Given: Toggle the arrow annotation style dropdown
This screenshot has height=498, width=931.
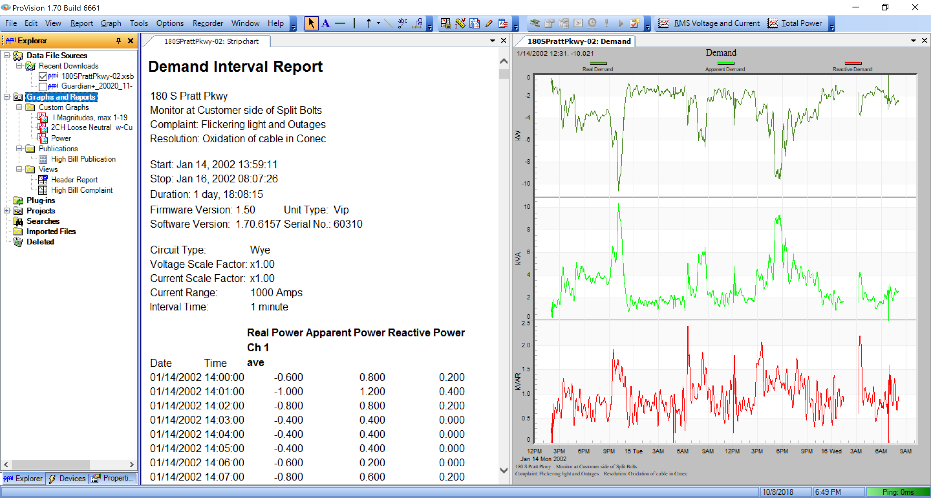Looking at the screenshot, I should point(378,24).
